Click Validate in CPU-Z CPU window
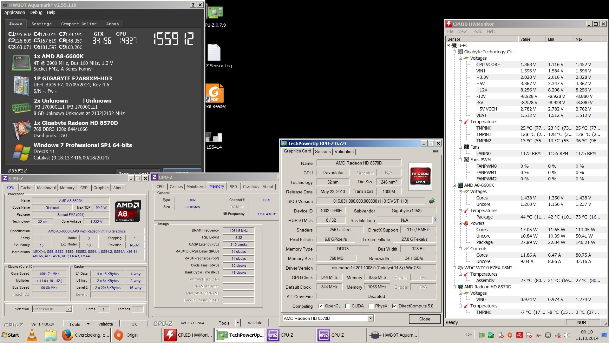Image resolution: width=609 pixels, height=343 pixels. point(105,324)
